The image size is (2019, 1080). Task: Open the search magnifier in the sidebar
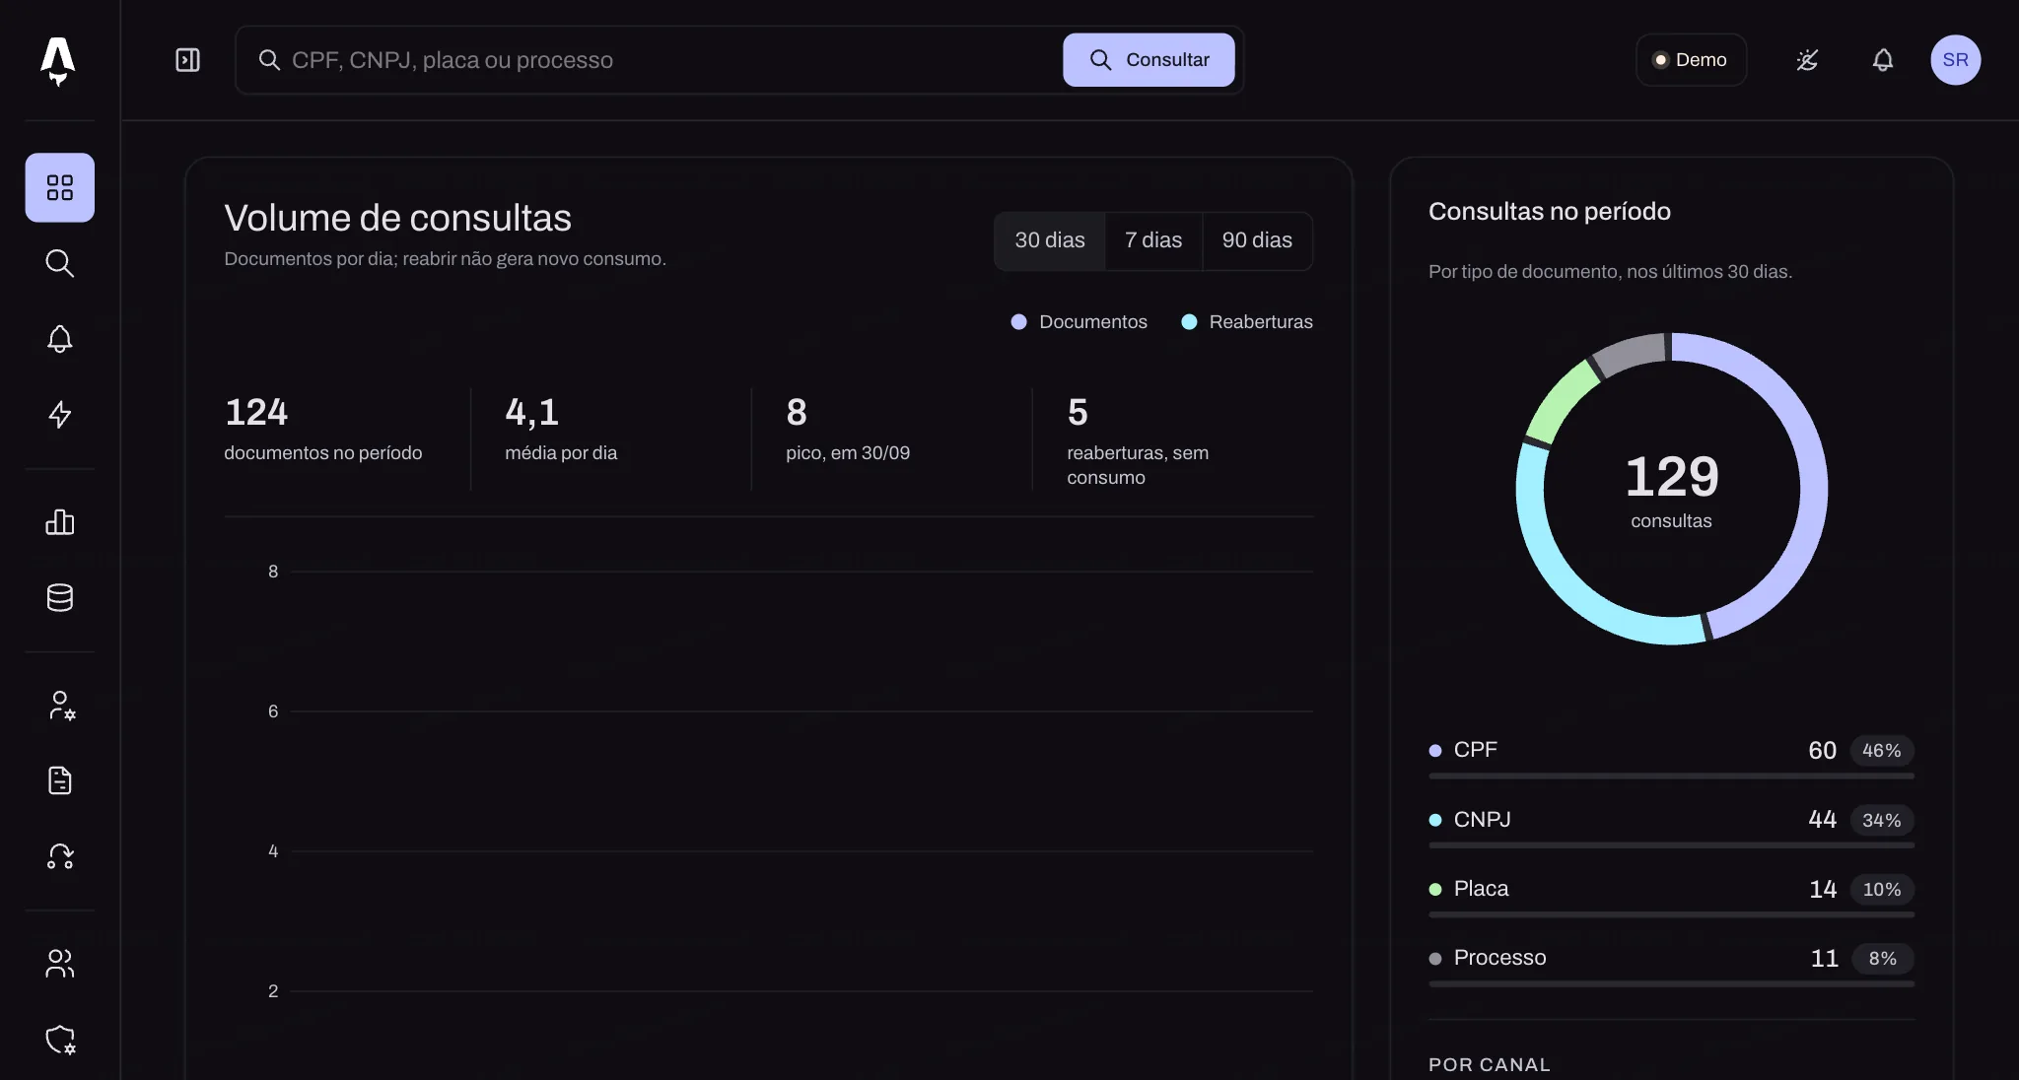tap(60, 263)
